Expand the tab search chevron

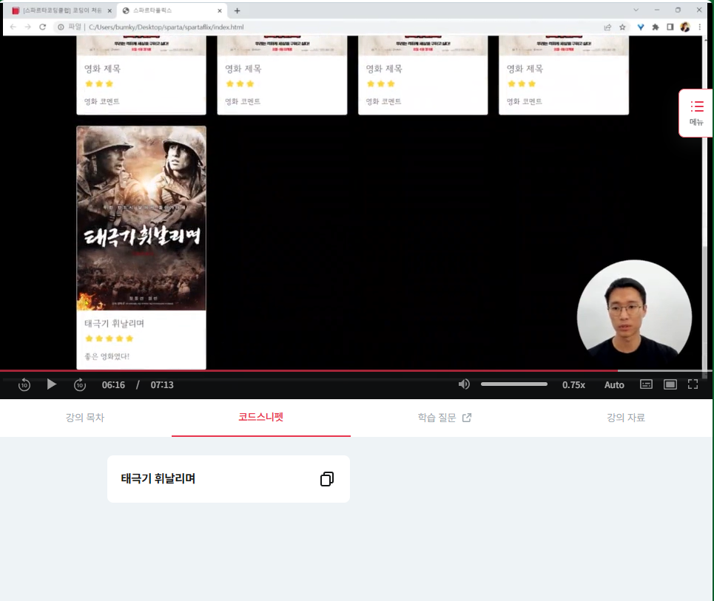[x=636, y=10]
